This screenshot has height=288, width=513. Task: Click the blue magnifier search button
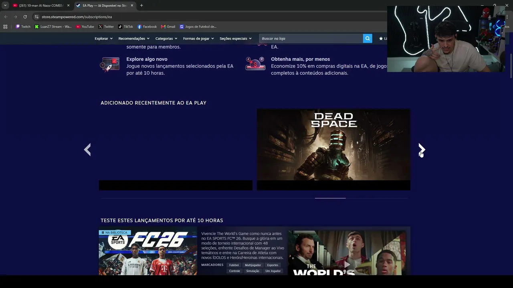[368, 38]
